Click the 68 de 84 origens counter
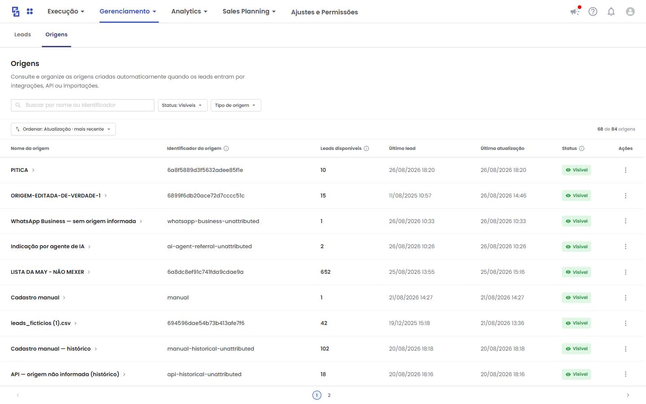The height and width of the screenshot is (404, 646). (x=616, y=129)
